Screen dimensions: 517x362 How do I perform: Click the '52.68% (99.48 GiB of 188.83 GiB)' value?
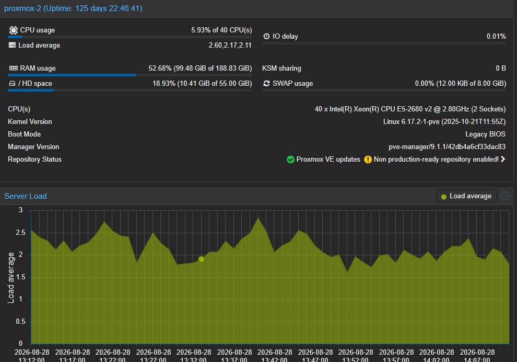click(200, 69)
